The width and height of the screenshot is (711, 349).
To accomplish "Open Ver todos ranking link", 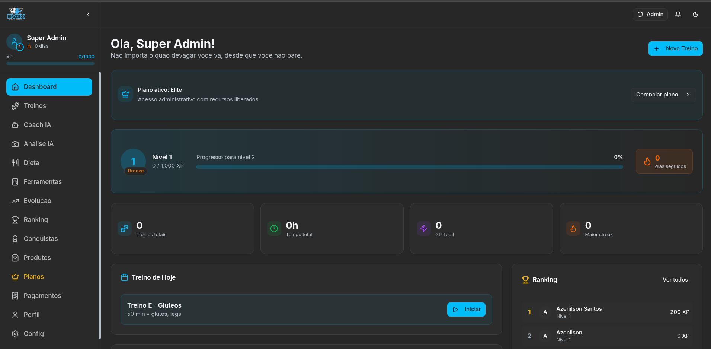I will coord(675,280).
